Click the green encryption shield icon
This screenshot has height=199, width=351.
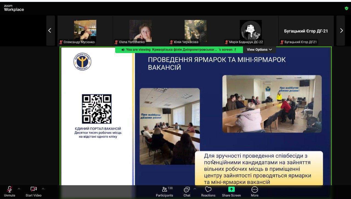tap(346, 8)
